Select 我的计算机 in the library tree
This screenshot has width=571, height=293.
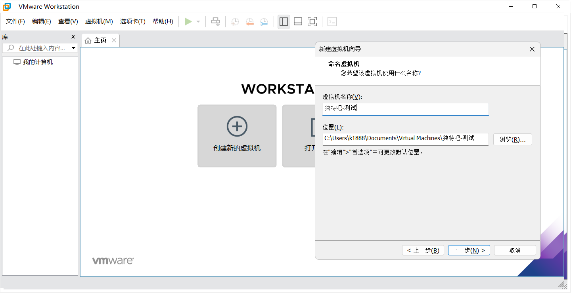(x=38, y=62)
